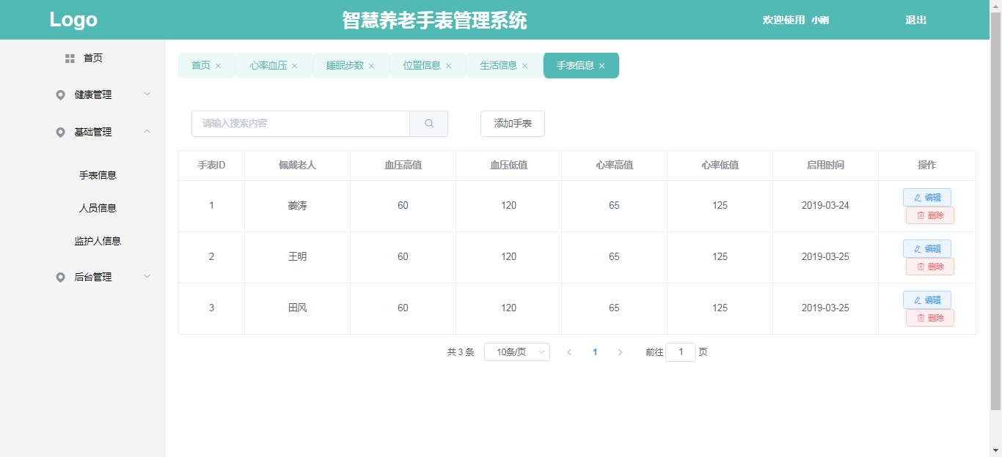Delete the watch record for 田风
Viewport: 1002px width, 457px height.
click(929, 318)
